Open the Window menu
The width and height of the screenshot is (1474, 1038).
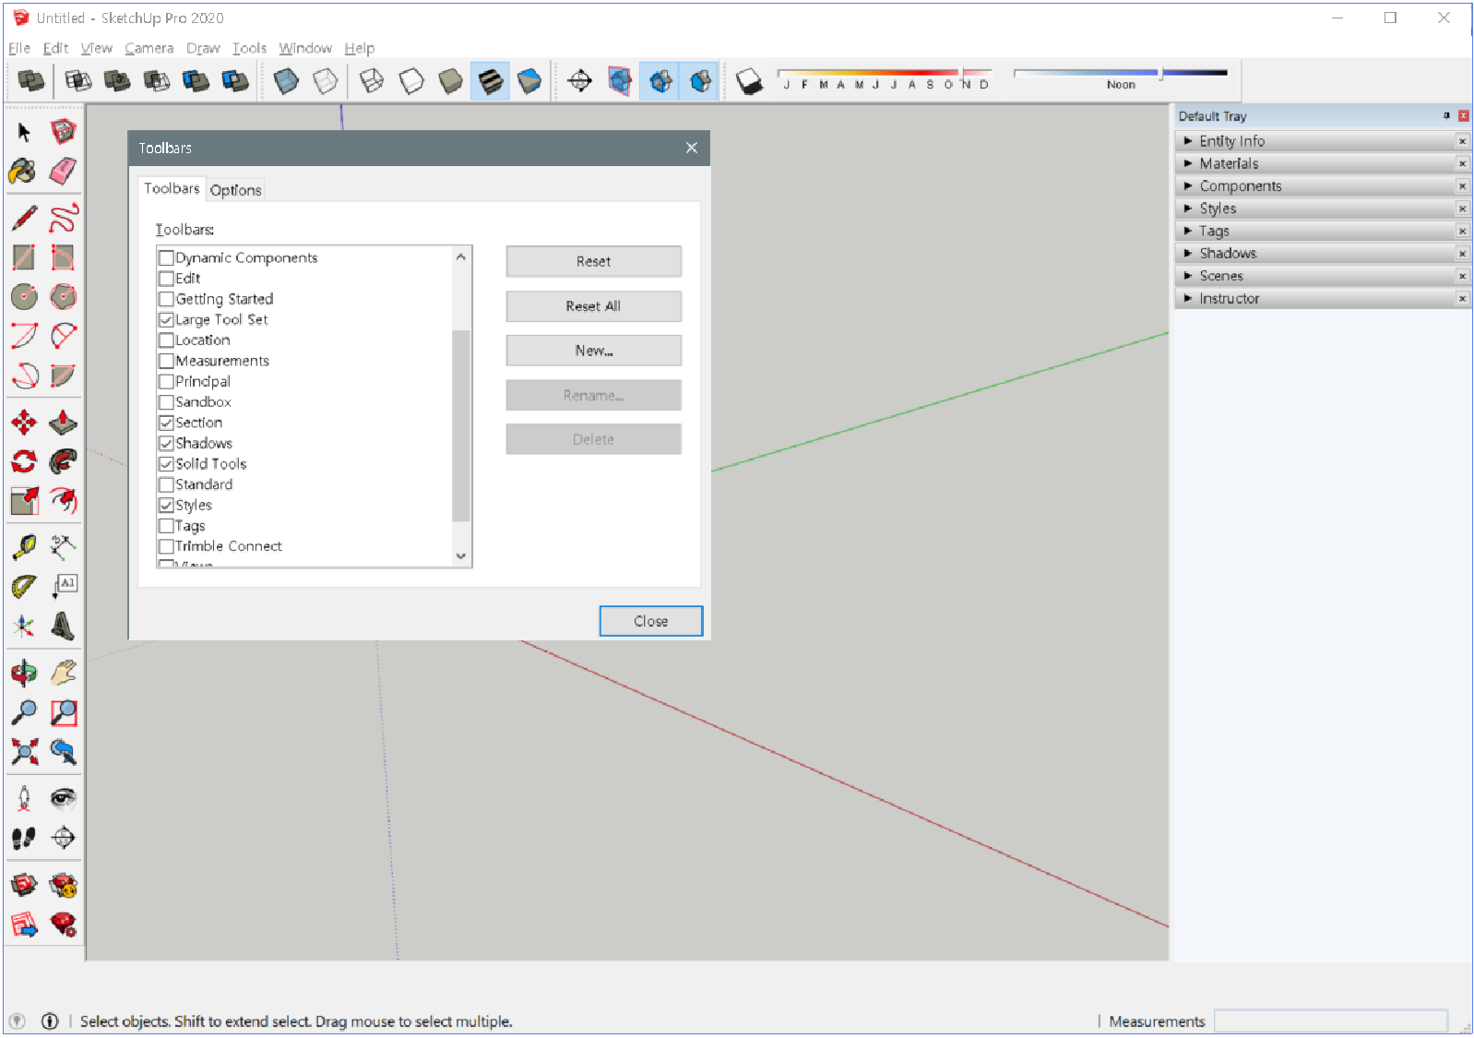point(305,48)
